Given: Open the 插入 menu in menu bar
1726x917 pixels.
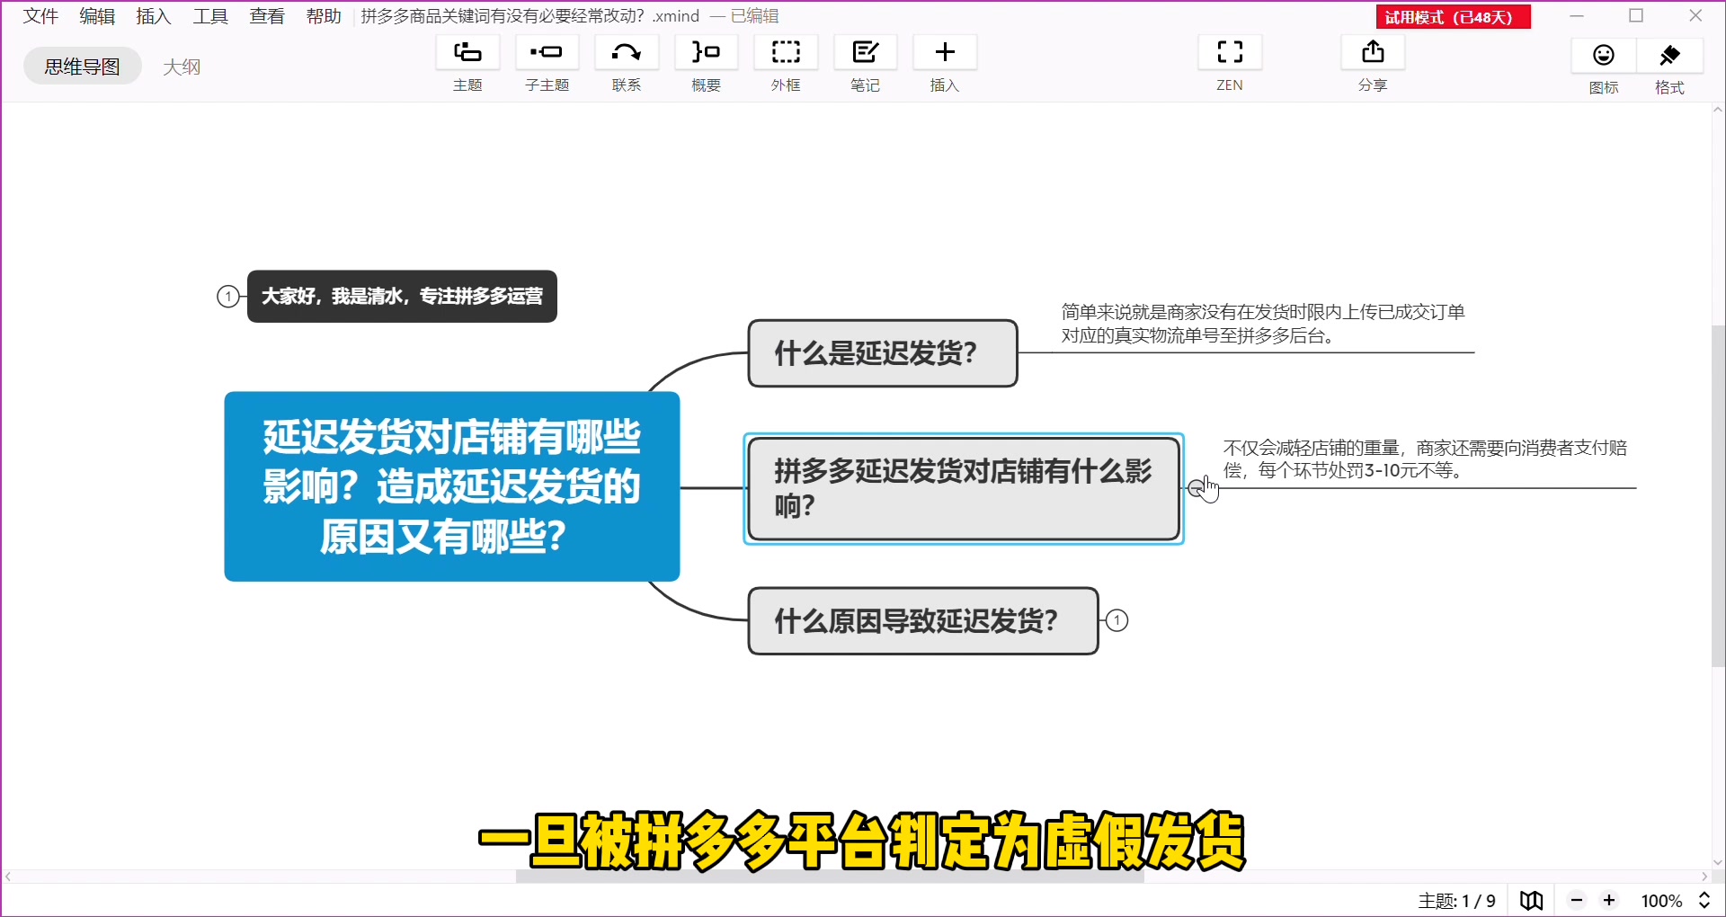Looking at the screenshot, I should click(154, 16).
